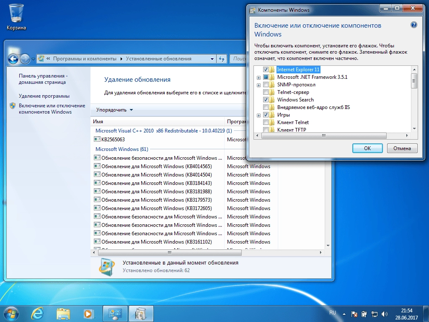This screenshot has height=322, width=429.
Task: Launch Internet Explorer from taskbar
Action: (x=37, y=314)
